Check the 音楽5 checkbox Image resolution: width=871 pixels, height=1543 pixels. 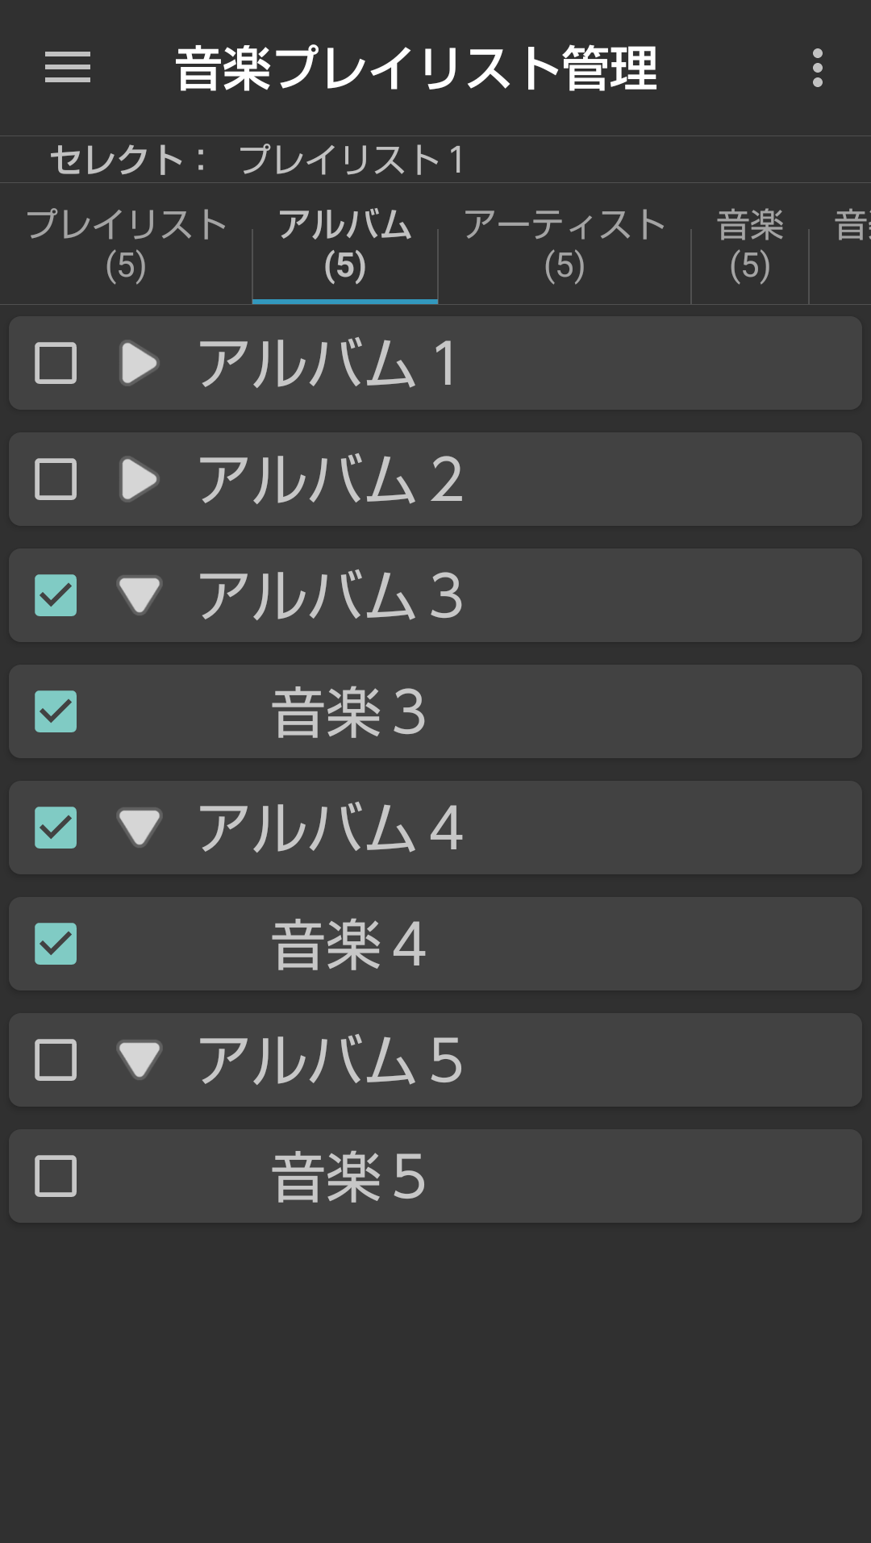tap(56, 1176)
